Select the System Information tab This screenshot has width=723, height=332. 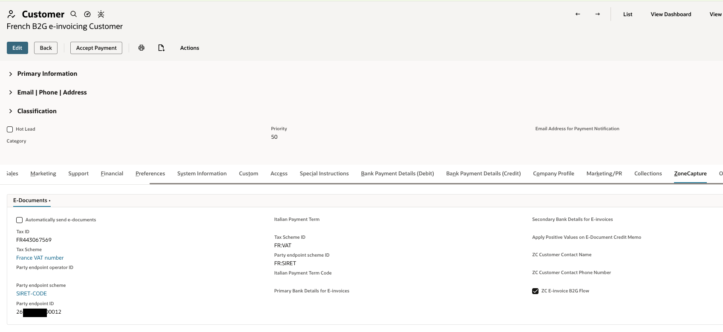202,174
